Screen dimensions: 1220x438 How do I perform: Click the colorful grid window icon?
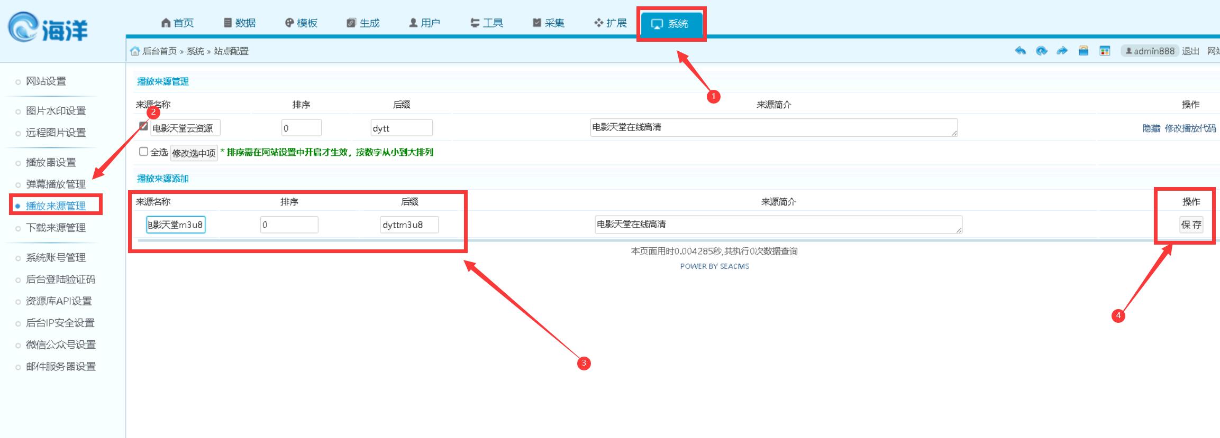(1105, 51)
